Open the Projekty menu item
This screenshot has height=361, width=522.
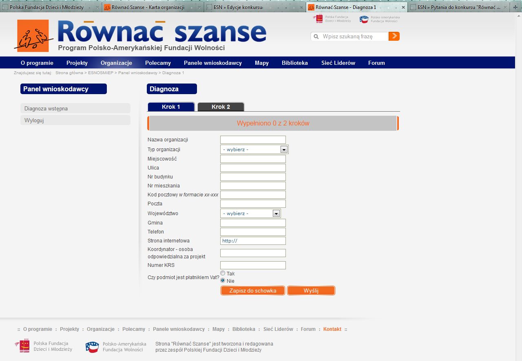[77, 63]
